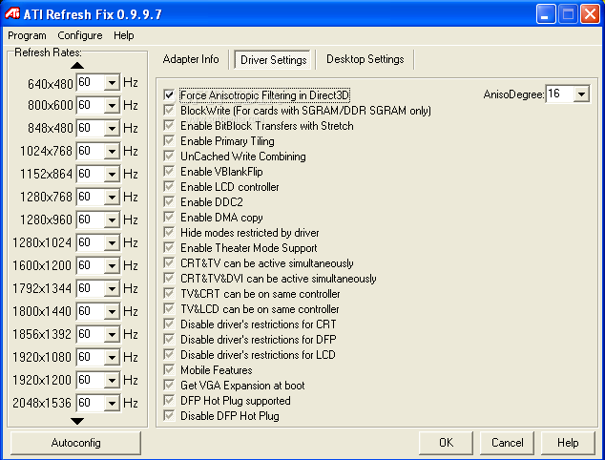The image size is (605, 460).
Task: Open the 1920x1200 refresh rate dropdown
Action: click(112, 380)
